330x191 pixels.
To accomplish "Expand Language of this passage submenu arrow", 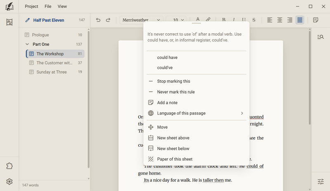I will coord(242,113).
